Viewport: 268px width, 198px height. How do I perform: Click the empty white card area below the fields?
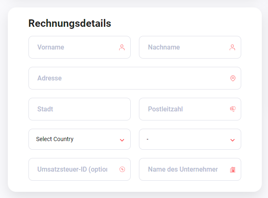tap(135, 186)
